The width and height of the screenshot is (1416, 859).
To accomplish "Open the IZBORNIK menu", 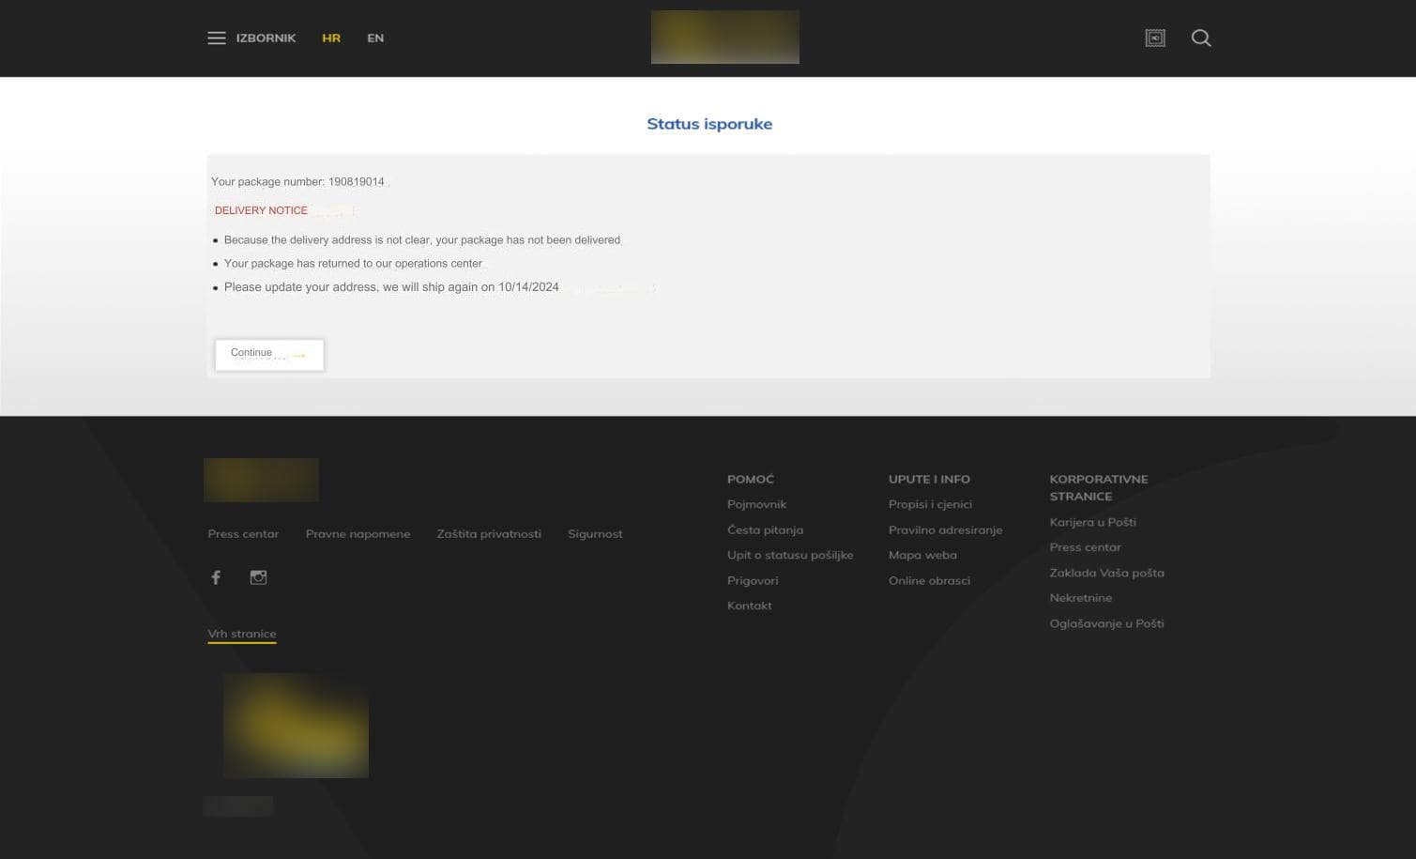I will 266,38.
